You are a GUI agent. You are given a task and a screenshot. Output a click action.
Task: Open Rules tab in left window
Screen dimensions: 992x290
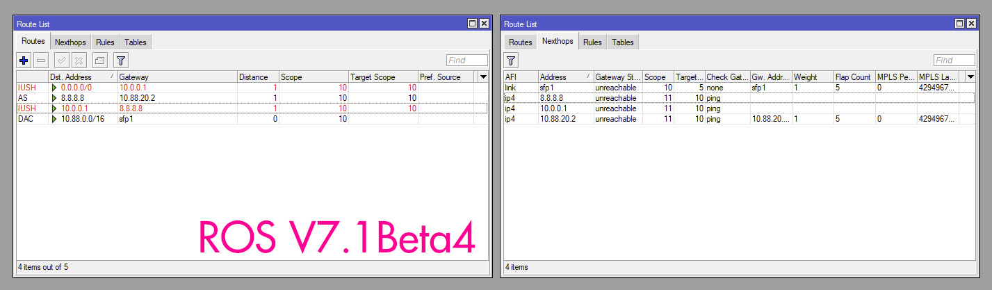[x=105, y=42]
